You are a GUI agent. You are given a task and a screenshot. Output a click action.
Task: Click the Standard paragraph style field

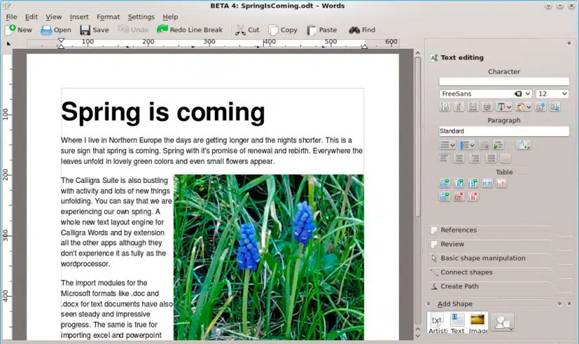(x=504, y=131)
